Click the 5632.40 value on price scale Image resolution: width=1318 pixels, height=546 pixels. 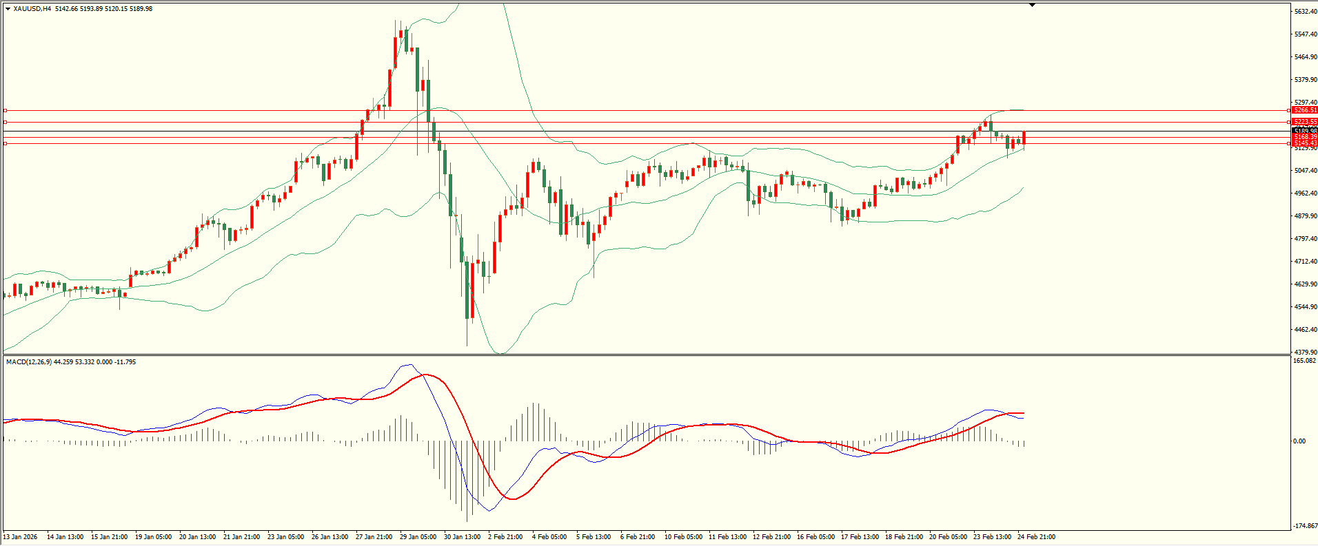[1306, 12]
